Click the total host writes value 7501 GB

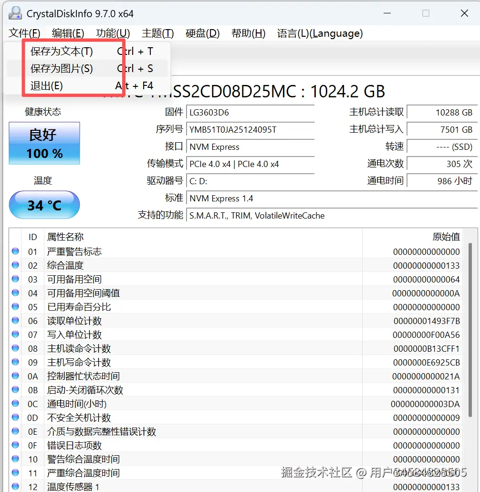(442, 130)
